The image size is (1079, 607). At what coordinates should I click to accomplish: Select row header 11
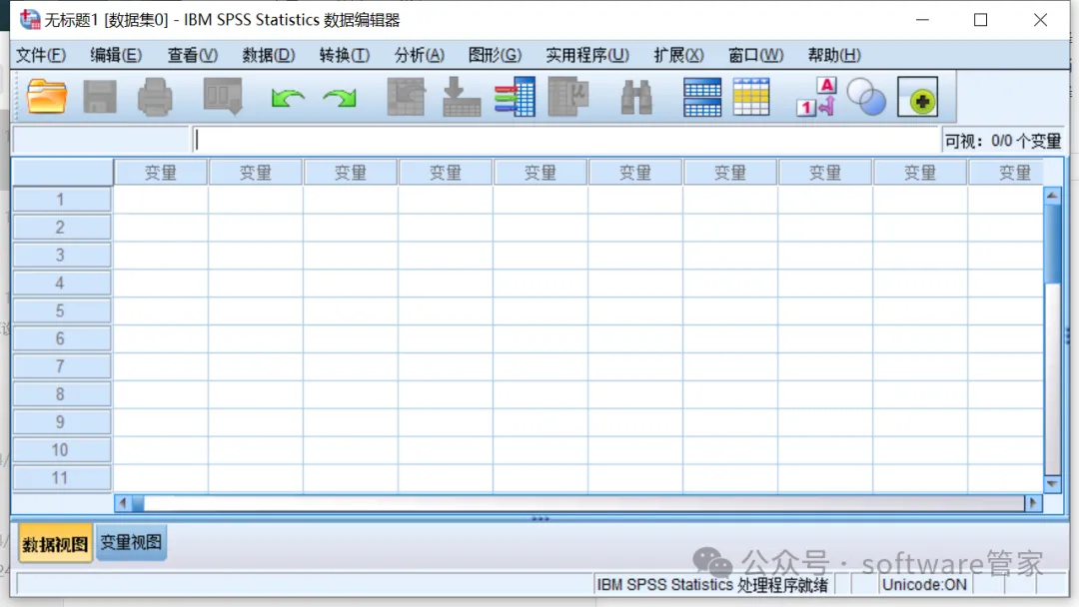62,478
